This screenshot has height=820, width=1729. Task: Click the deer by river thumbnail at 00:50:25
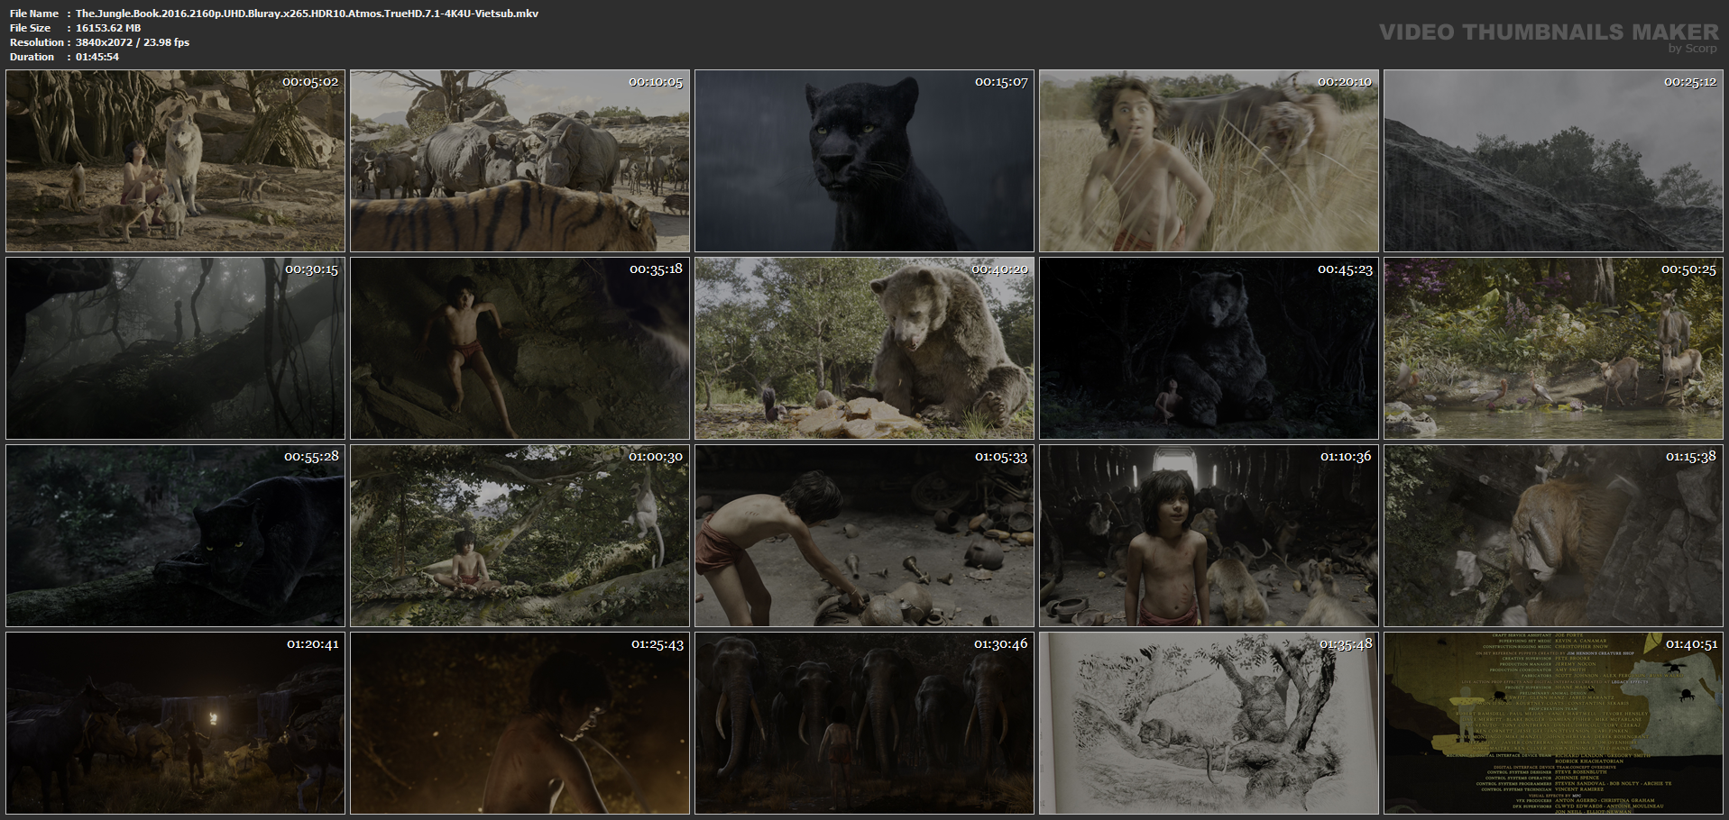tap(1553, 349)
